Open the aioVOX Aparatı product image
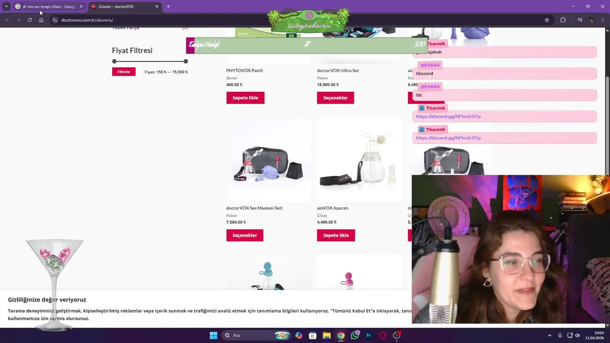610x343 pixels. (359, 160)
